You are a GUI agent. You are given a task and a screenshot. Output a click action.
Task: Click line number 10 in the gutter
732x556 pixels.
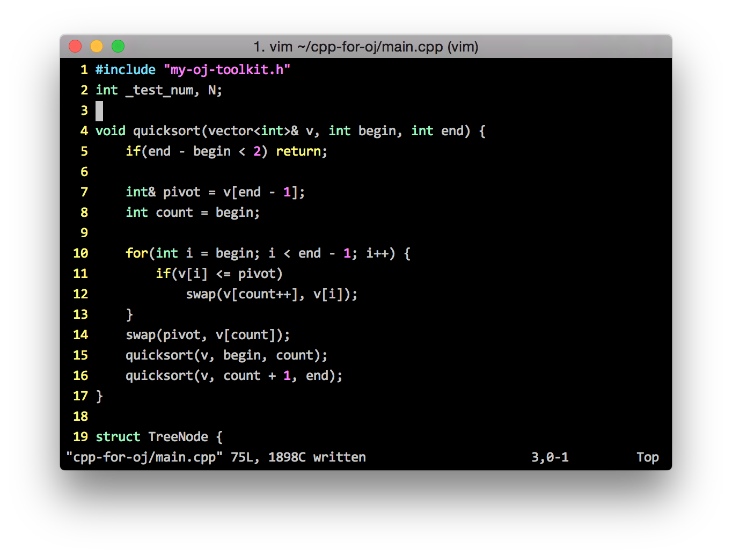[x=80, y=253]
